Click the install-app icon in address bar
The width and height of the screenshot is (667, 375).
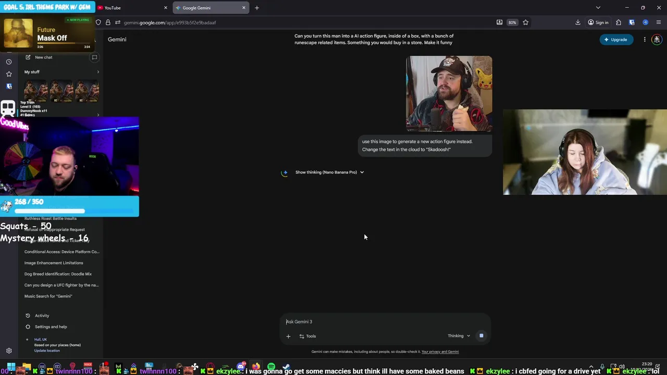499,22
